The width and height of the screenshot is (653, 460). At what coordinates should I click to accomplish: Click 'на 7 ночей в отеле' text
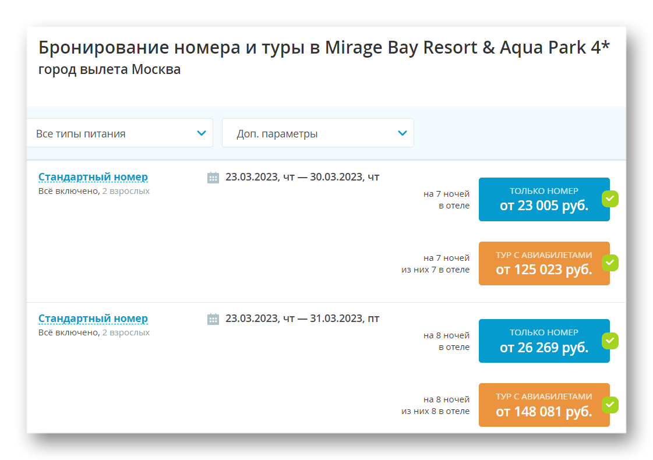point(446,200)
